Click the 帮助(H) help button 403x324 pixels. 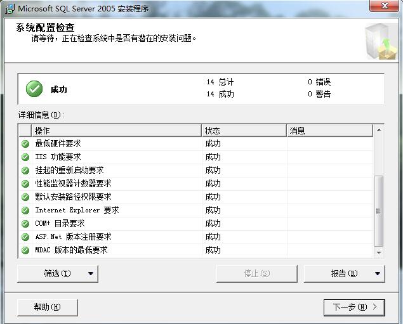pyautogui.click(x=48, y=308)
